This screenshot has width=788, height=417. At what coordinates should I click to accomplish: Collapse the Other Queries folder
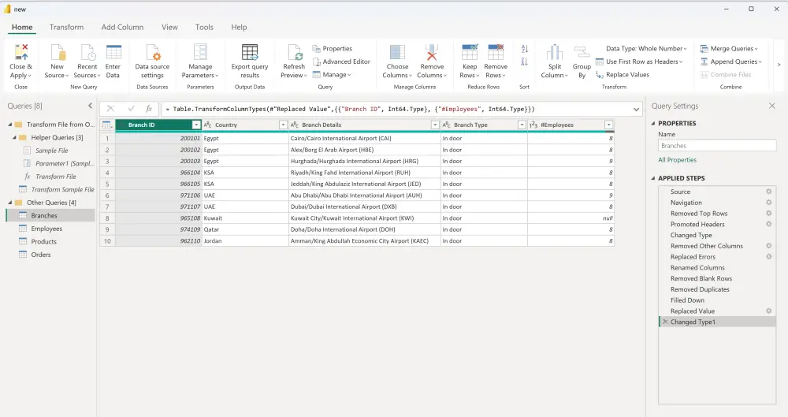pos(10,203)
